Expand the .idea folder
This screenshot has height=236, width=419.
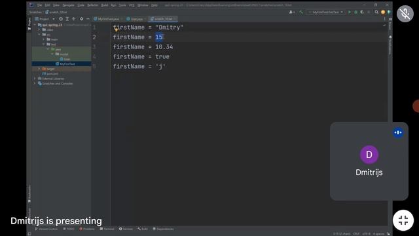tap(39, 29)
